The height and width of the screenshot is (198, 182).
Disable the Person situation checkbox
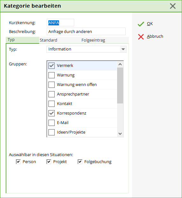pyautogui.click(x=18, y=162)
